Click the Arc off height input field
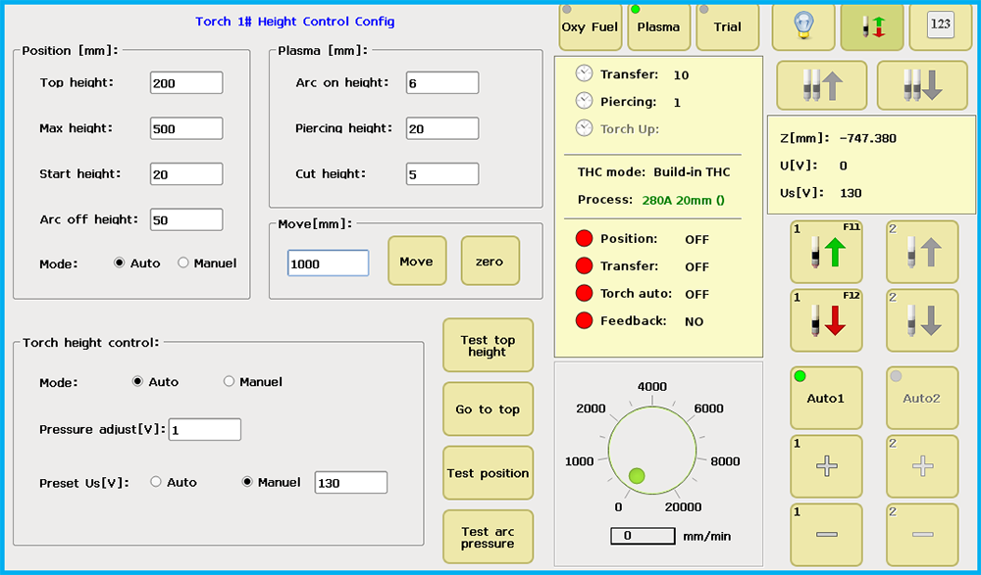Screen dimensions: 981x575 point(186,219)
